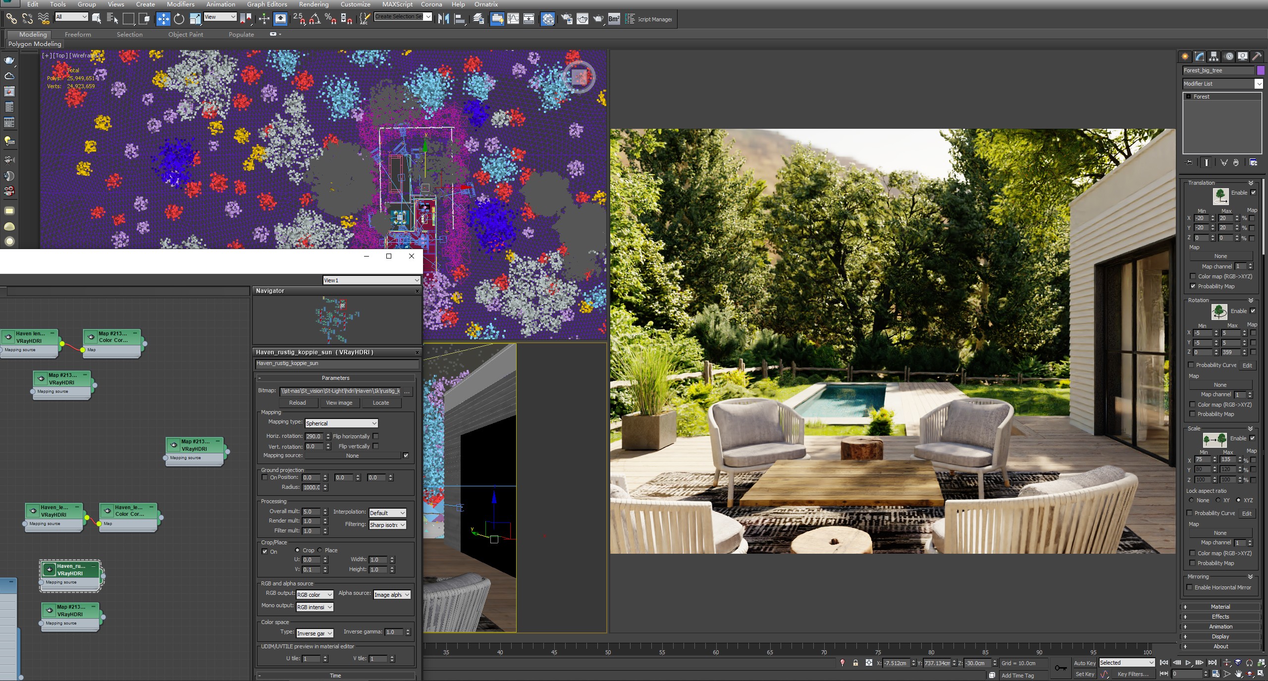Click the Select and Link icon

(x=11, y=19)
